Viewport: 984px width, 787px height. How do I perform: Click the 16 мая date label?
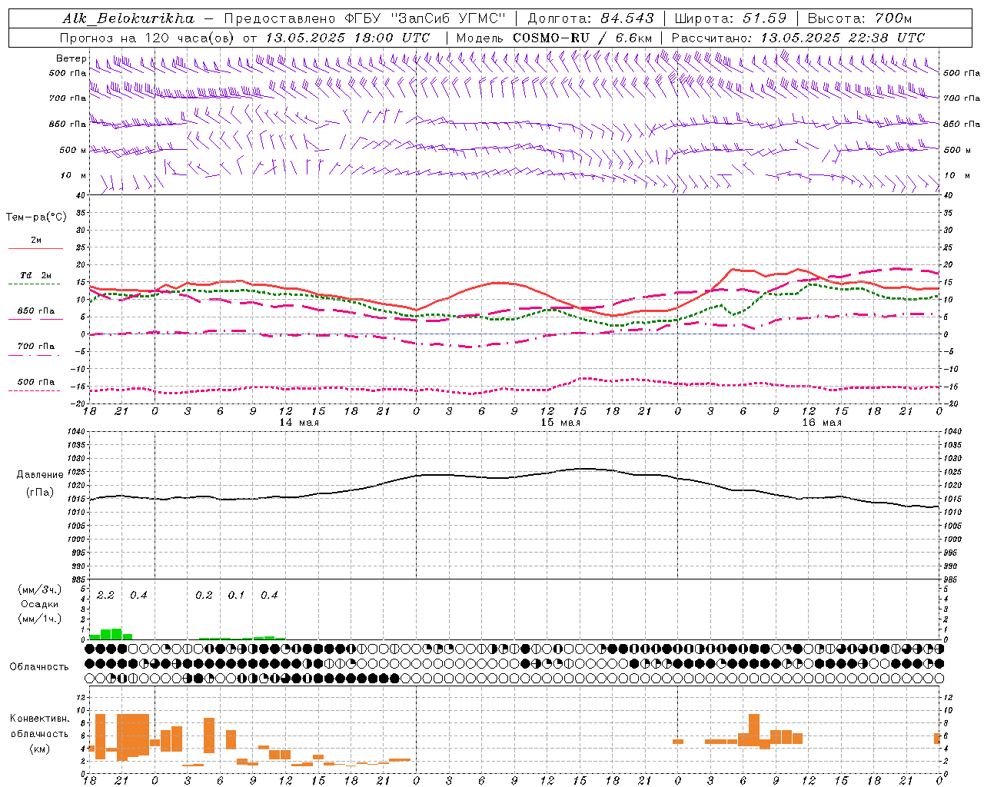[822, 423]
